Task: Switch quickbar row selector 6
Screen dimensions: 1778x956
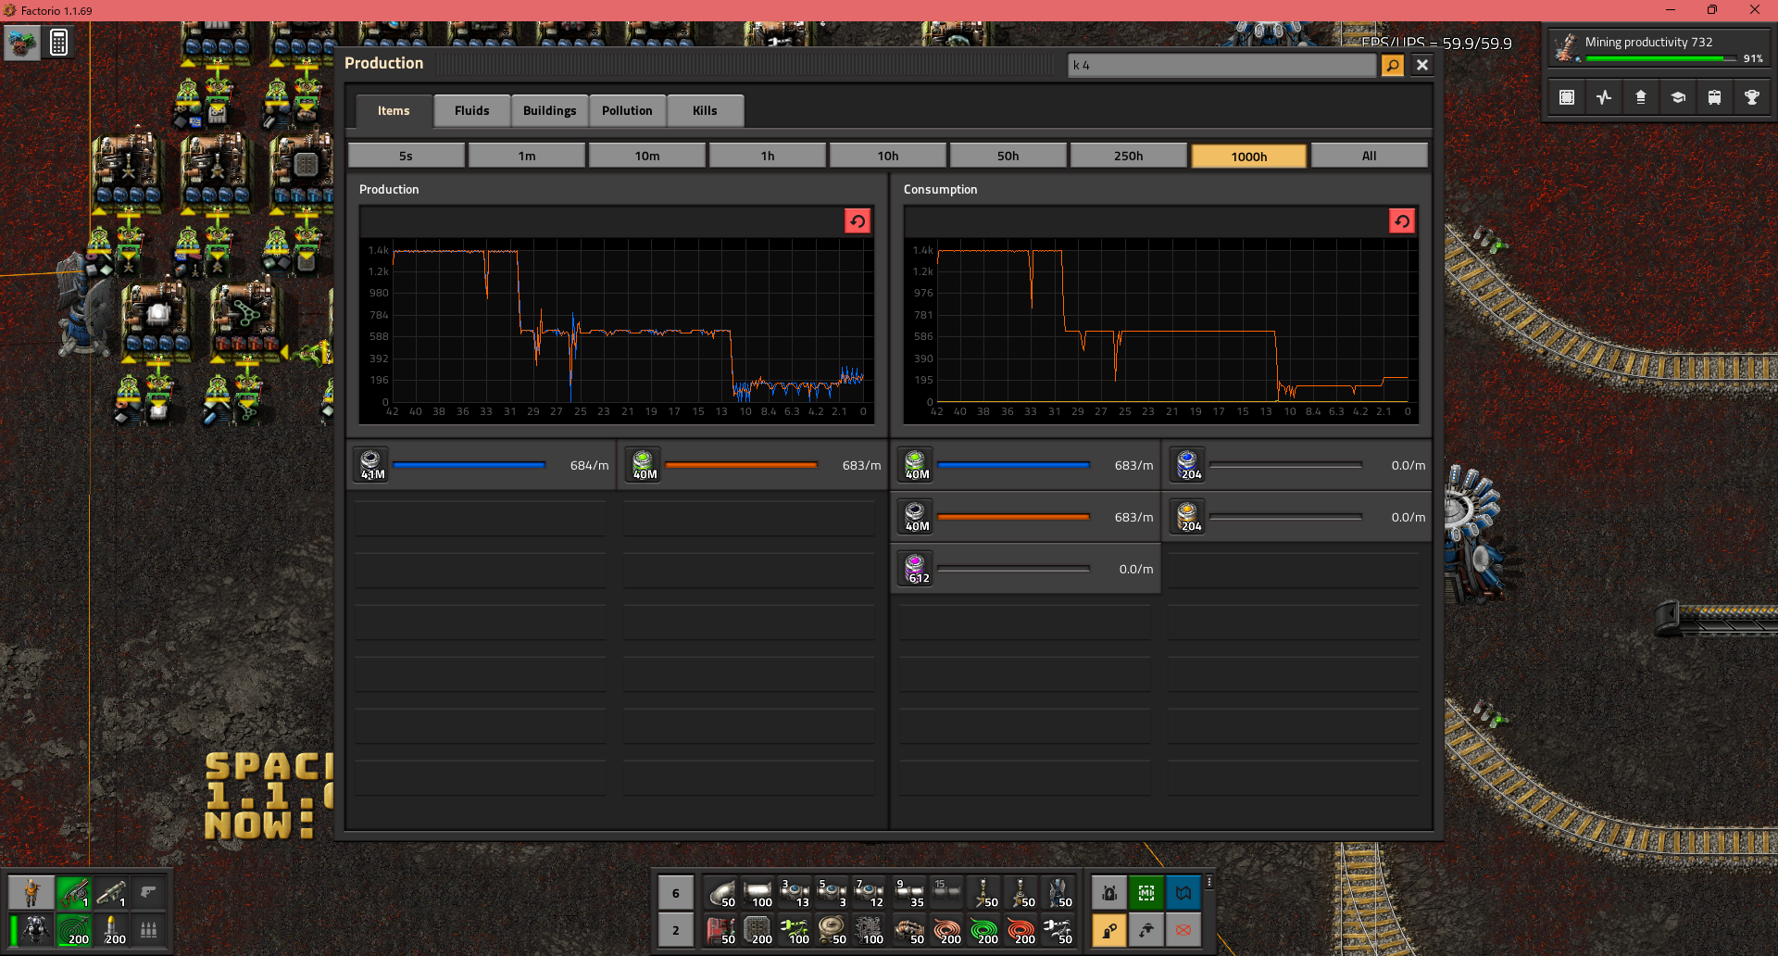Action: [x=676, y=893]
